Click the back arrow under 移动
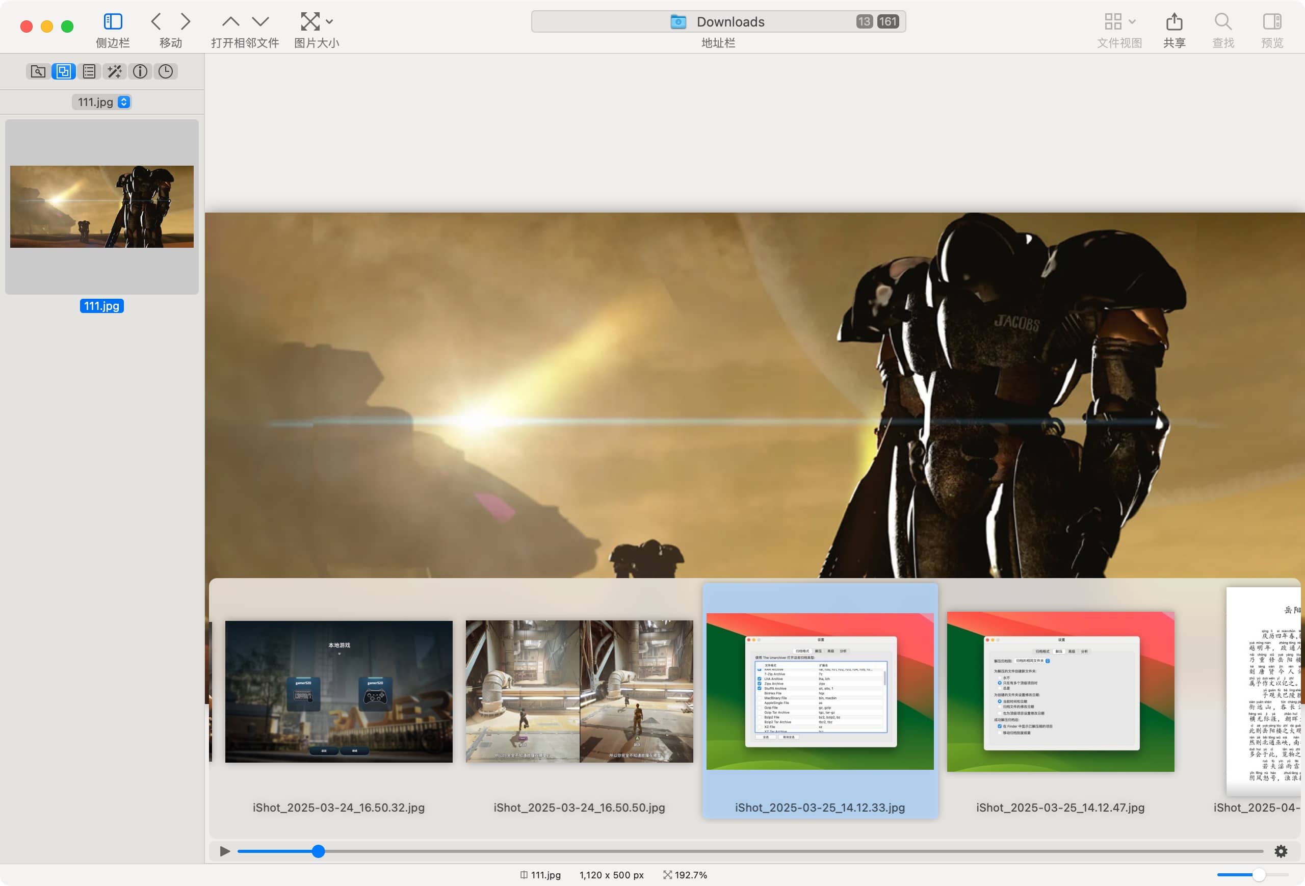Viewport: 1305px width, 886px height. pyautogui.click(x=156, y=21)
